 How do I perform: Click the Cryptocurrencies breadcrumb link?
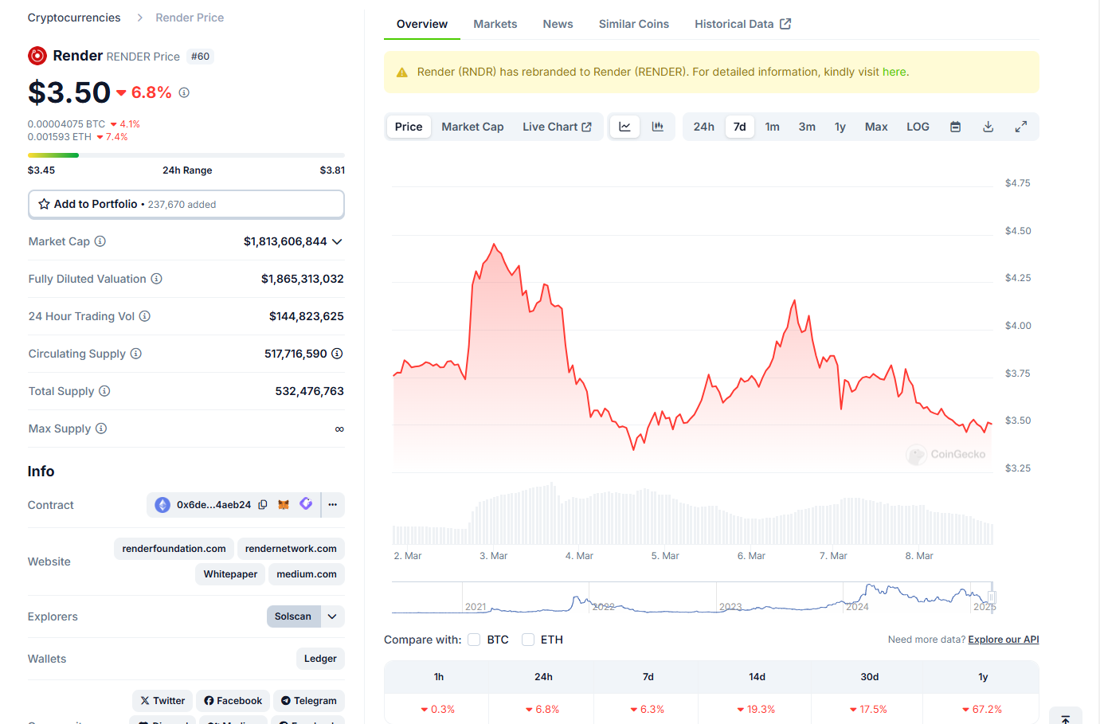click(x=74, y=18)
